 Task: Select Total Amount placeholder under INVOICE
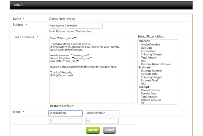(149, 58)
